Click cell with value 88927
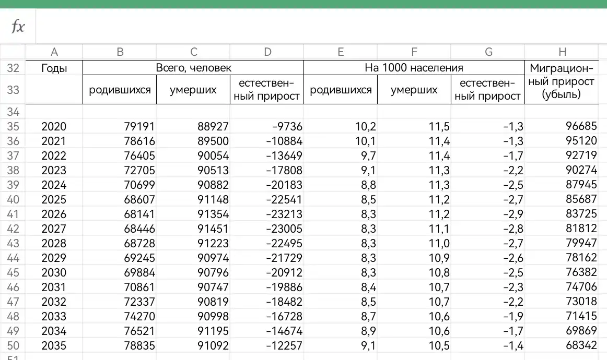Image resolution: width=607 pixels, height=360 pixels. click(x=193, y=126)
